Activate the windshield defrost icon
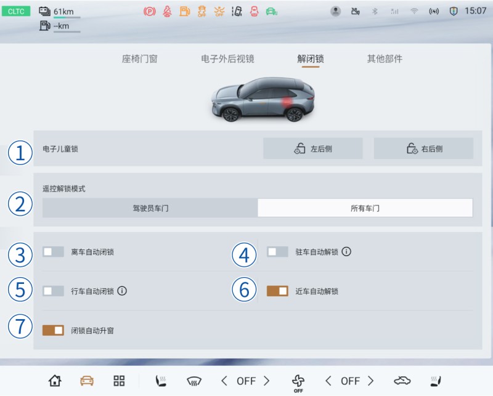493x396 pixels. 194,381
